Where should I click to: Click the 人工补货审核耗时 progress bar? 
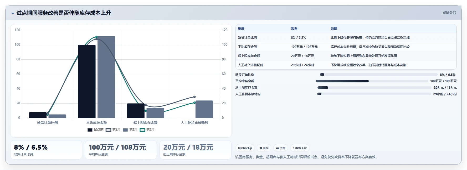(374, 94)
